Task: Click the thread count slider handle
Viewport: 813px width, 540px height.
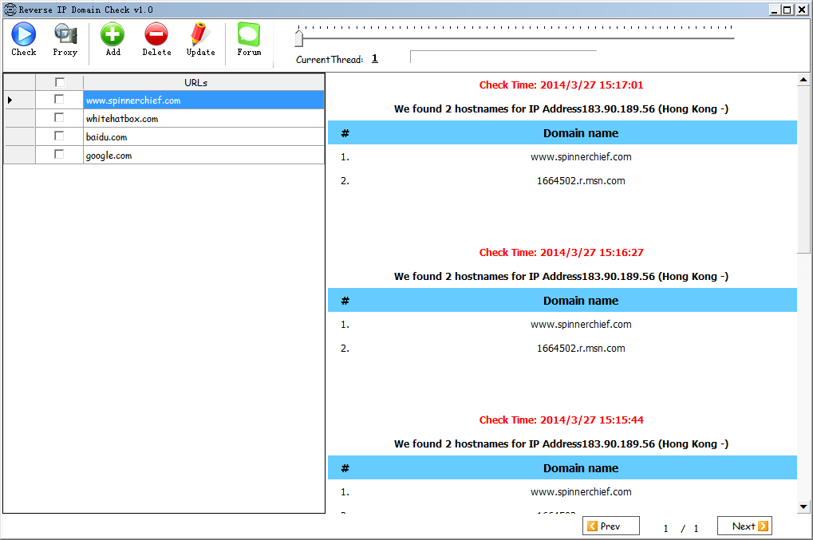Action: 298,37
